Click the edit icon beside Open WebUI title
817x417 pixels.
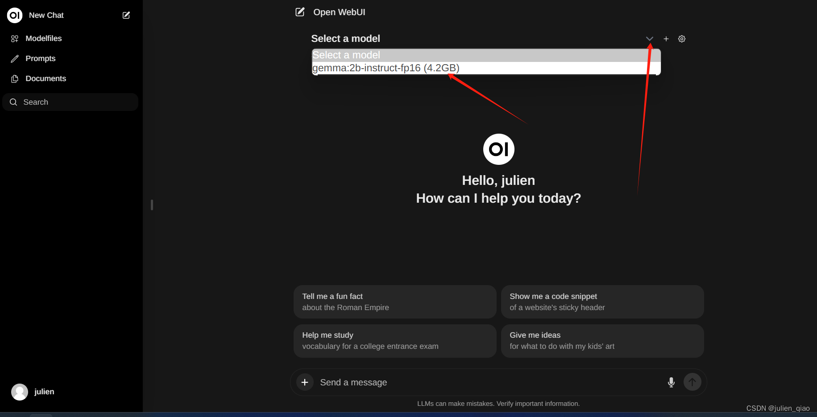pos(300,12)
